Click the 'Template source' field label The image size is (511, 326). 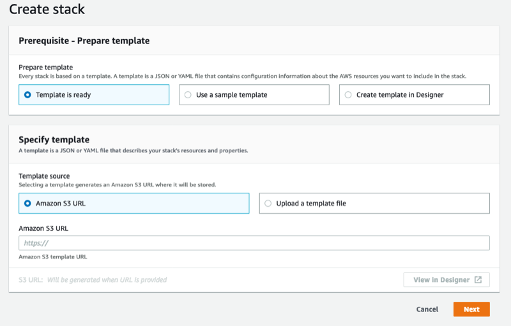[44, 176]
